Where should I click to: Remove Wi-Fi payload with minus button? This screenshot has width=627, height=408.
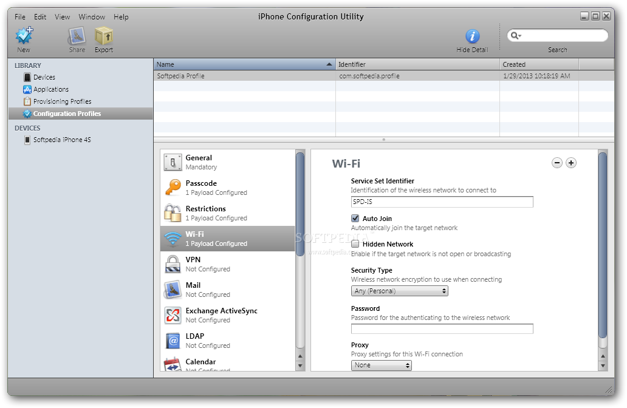557,163
